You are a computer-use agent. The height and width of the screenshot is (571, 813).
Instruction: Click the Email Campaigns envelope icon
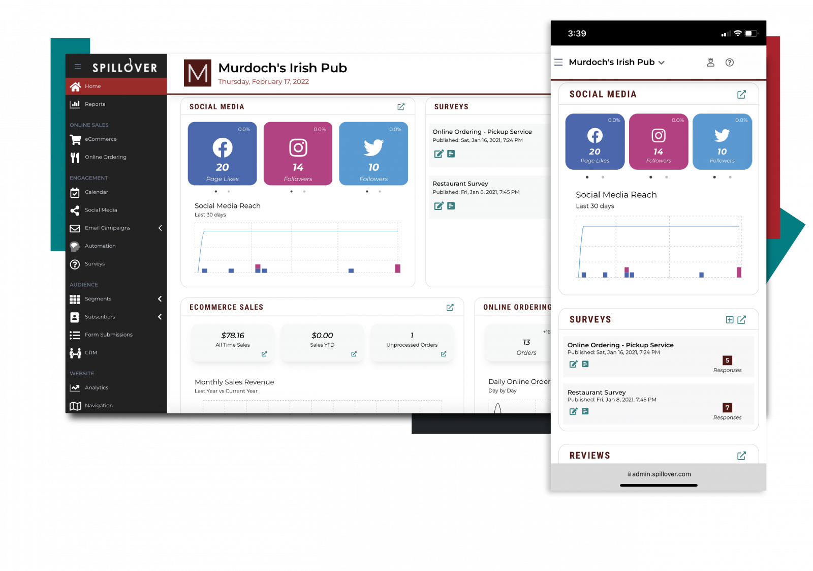point(75,228)
